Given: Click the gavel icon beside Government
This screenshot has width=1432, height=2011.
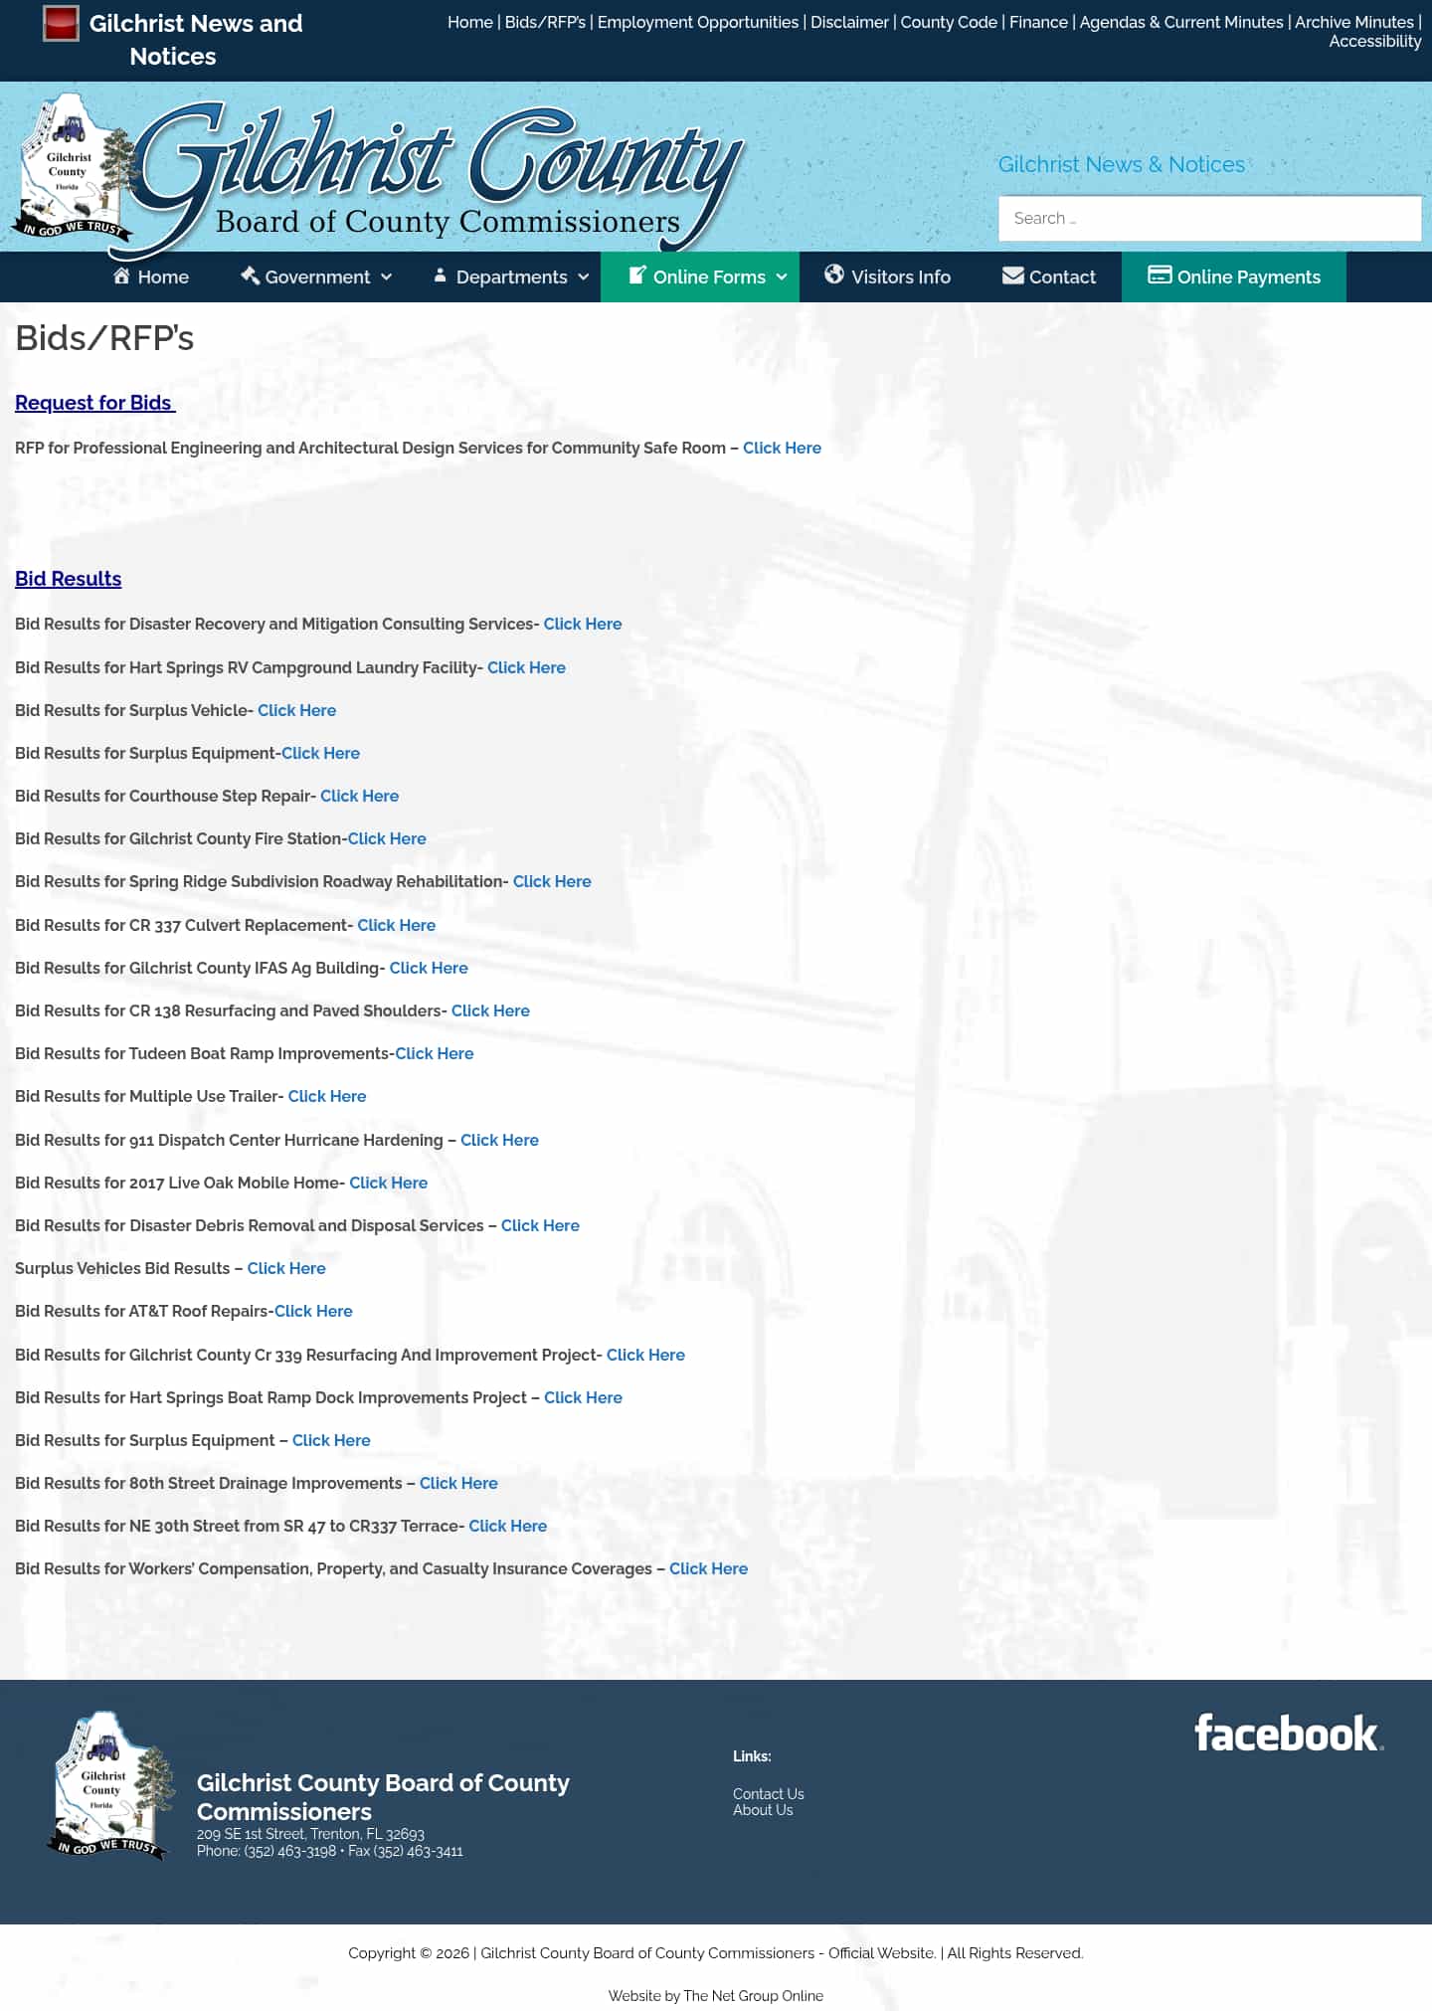Looking at the screenshot, I should (x=250, y=275).
